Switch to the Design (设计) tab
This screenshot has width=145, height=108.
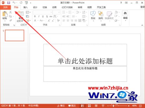click(x=35, y=7)
